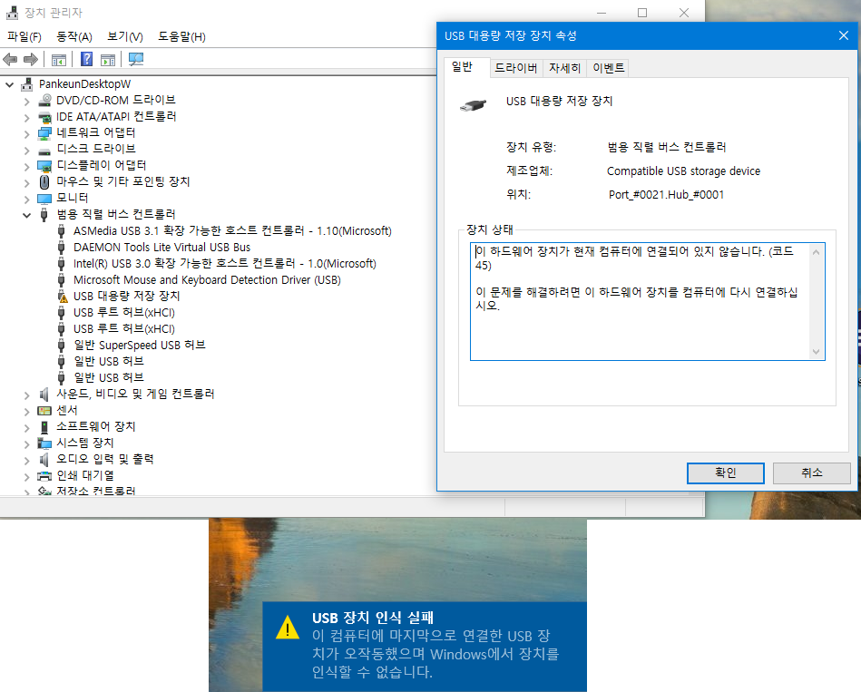Image resolution: width=861 pixels, height=692 pixels.
Task: Expand the 센서 category
Action: (x=26, y=412)
